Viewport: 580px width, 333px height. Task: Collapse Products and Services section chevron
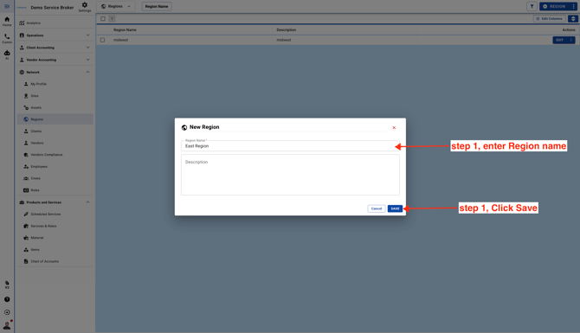tap(87, 202)
